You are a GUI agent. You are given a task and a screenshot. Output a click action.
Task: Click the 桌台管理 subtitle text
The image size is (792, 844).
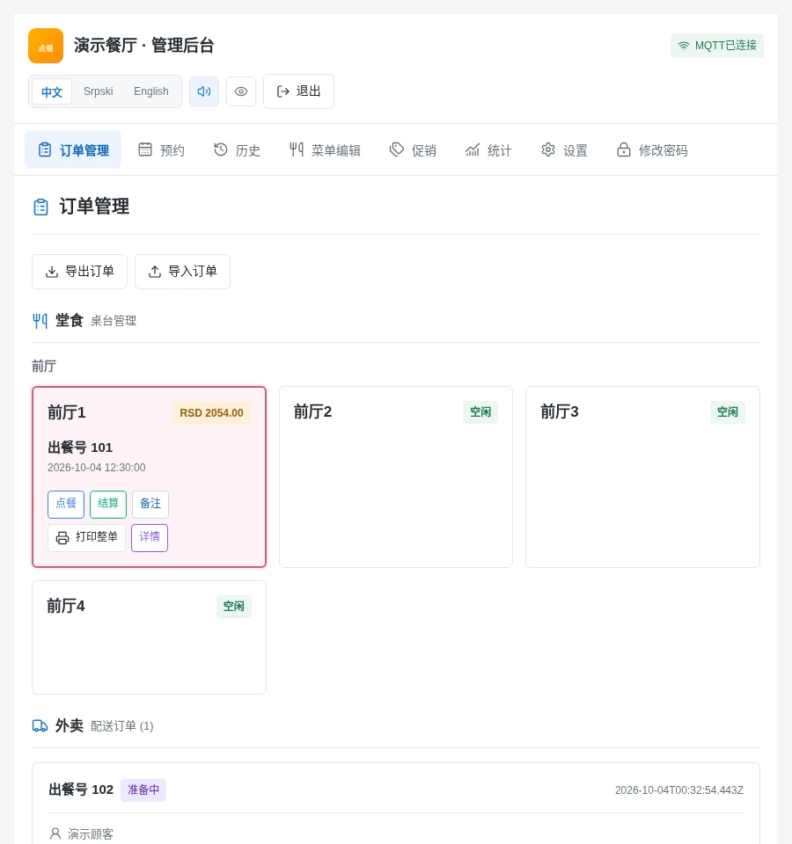[114, 322]
